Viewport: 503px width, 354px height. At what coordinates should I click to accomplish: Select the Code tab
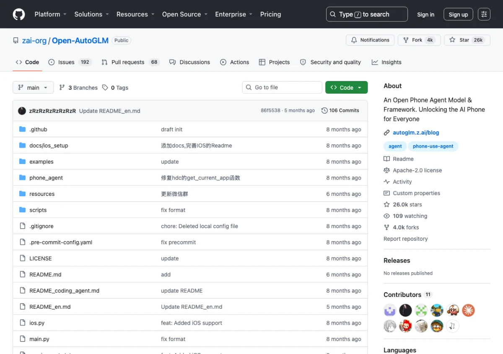pos(27,62)
